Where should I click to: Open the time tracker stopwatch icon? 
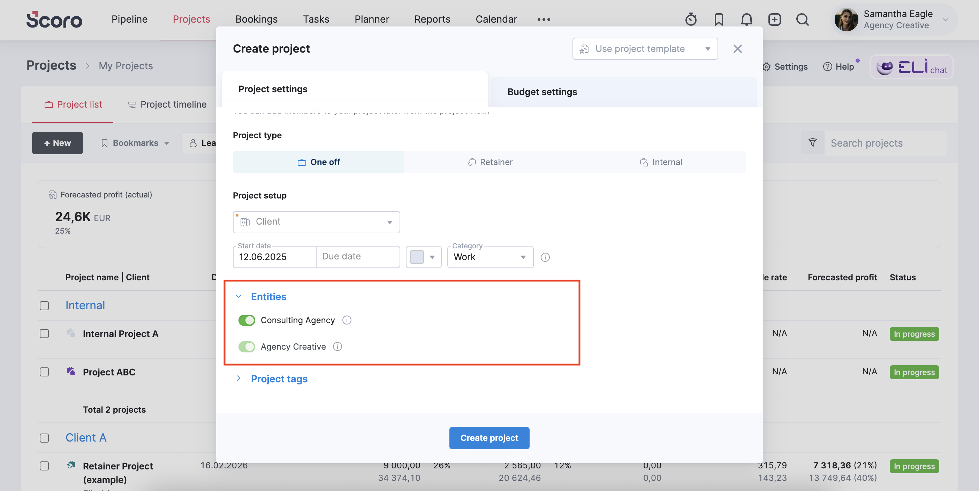tap(691, 19)
